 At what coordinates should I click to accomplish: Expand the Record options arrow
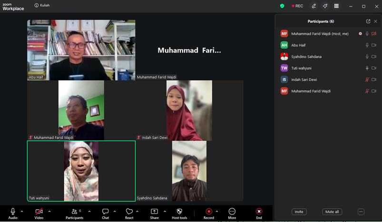tap(217, 212)
